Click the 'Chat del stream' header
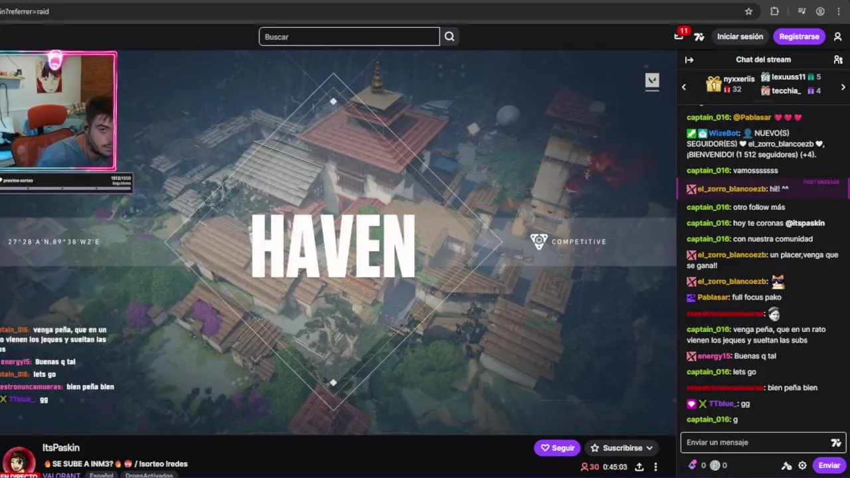 click(763, 60)
